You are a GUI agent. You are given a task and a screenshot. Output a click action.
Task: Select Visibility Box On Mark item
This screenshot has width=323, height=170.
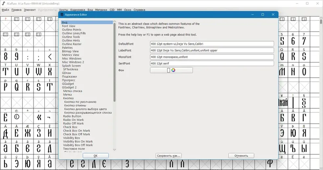point(78,141)
